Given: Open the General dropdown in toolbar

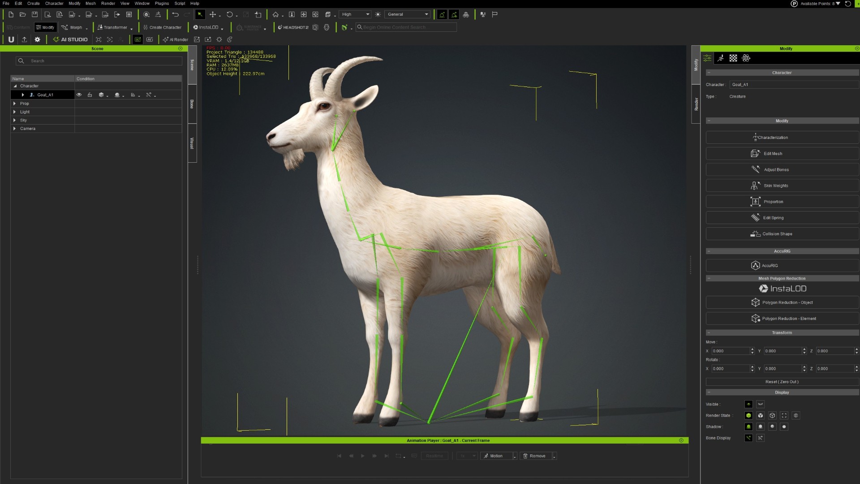Looking at the screenshot, I should 408,14.
